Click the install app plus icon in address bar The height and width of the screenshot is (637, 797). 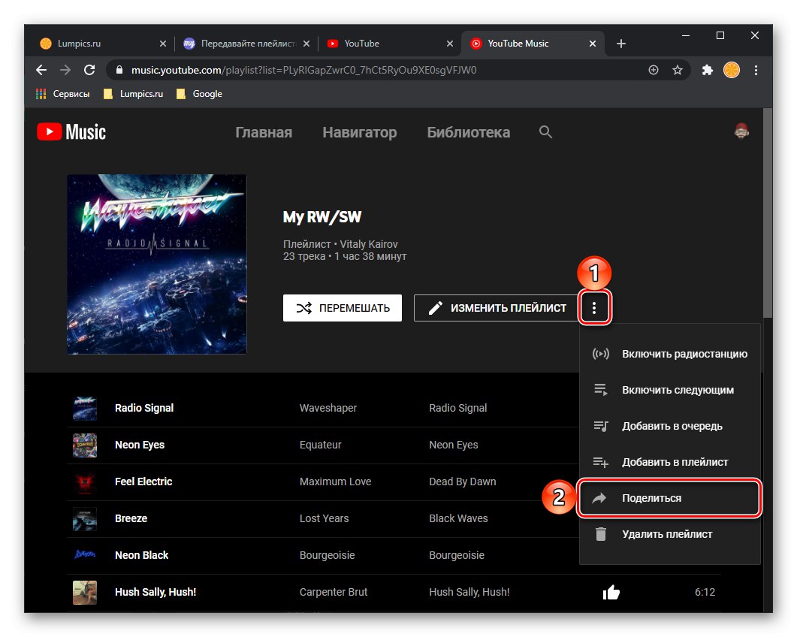[654, 70]
